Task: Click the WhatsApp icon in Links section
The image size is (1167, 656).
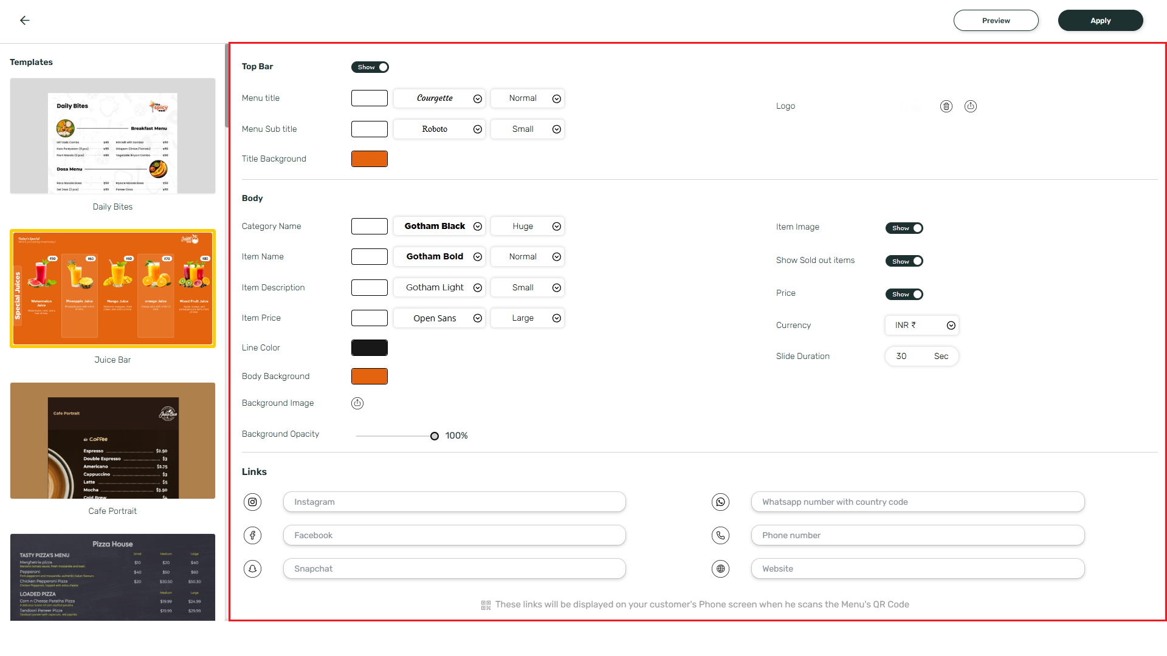Action: click(720, 502)
